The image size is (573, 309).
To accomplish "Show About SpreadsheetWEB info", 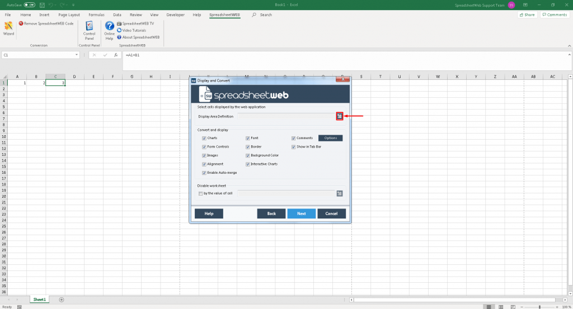I will (139, 37).
